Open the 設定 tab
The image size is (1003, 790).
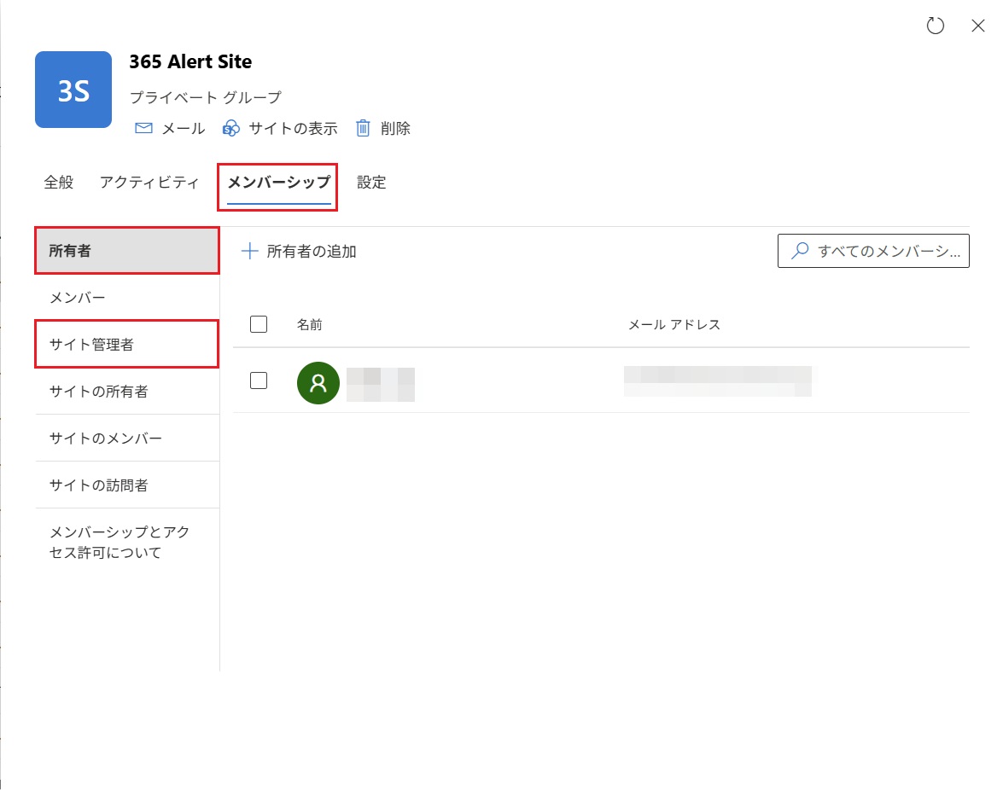point(371,183)
